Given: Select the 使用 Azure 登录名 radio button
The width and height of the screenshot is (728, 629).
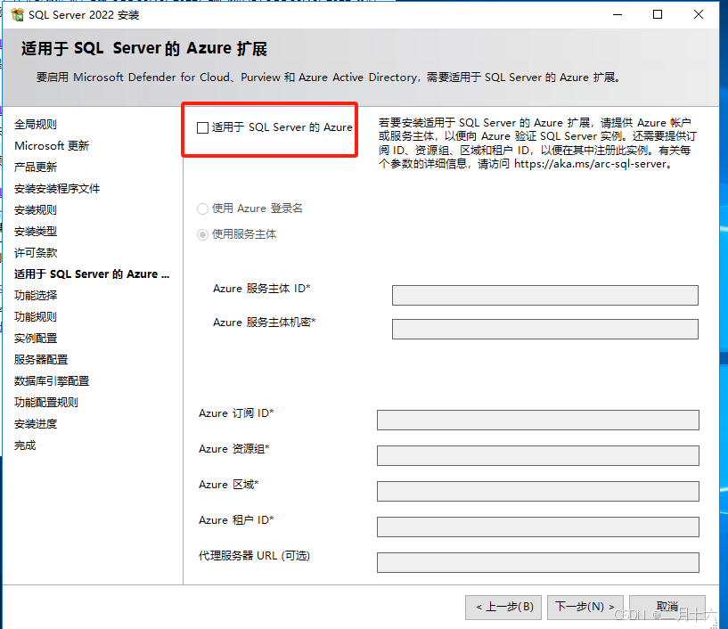Looking at the screenshot, I should [x=202, y=208].
